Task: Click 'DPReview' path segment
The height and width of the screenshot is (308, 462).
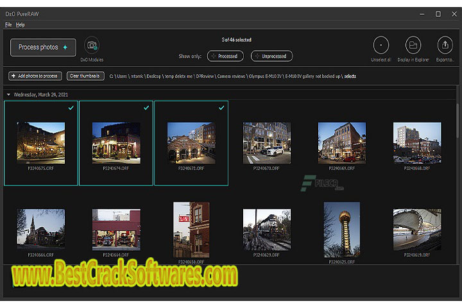Action: tap(205, 76)
